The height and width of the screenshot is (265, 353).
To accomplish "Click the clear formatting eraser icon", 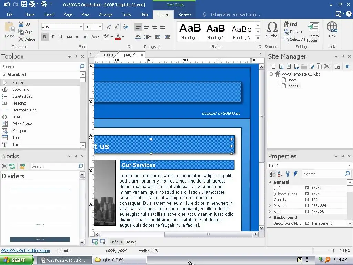I will coord(125,27).
